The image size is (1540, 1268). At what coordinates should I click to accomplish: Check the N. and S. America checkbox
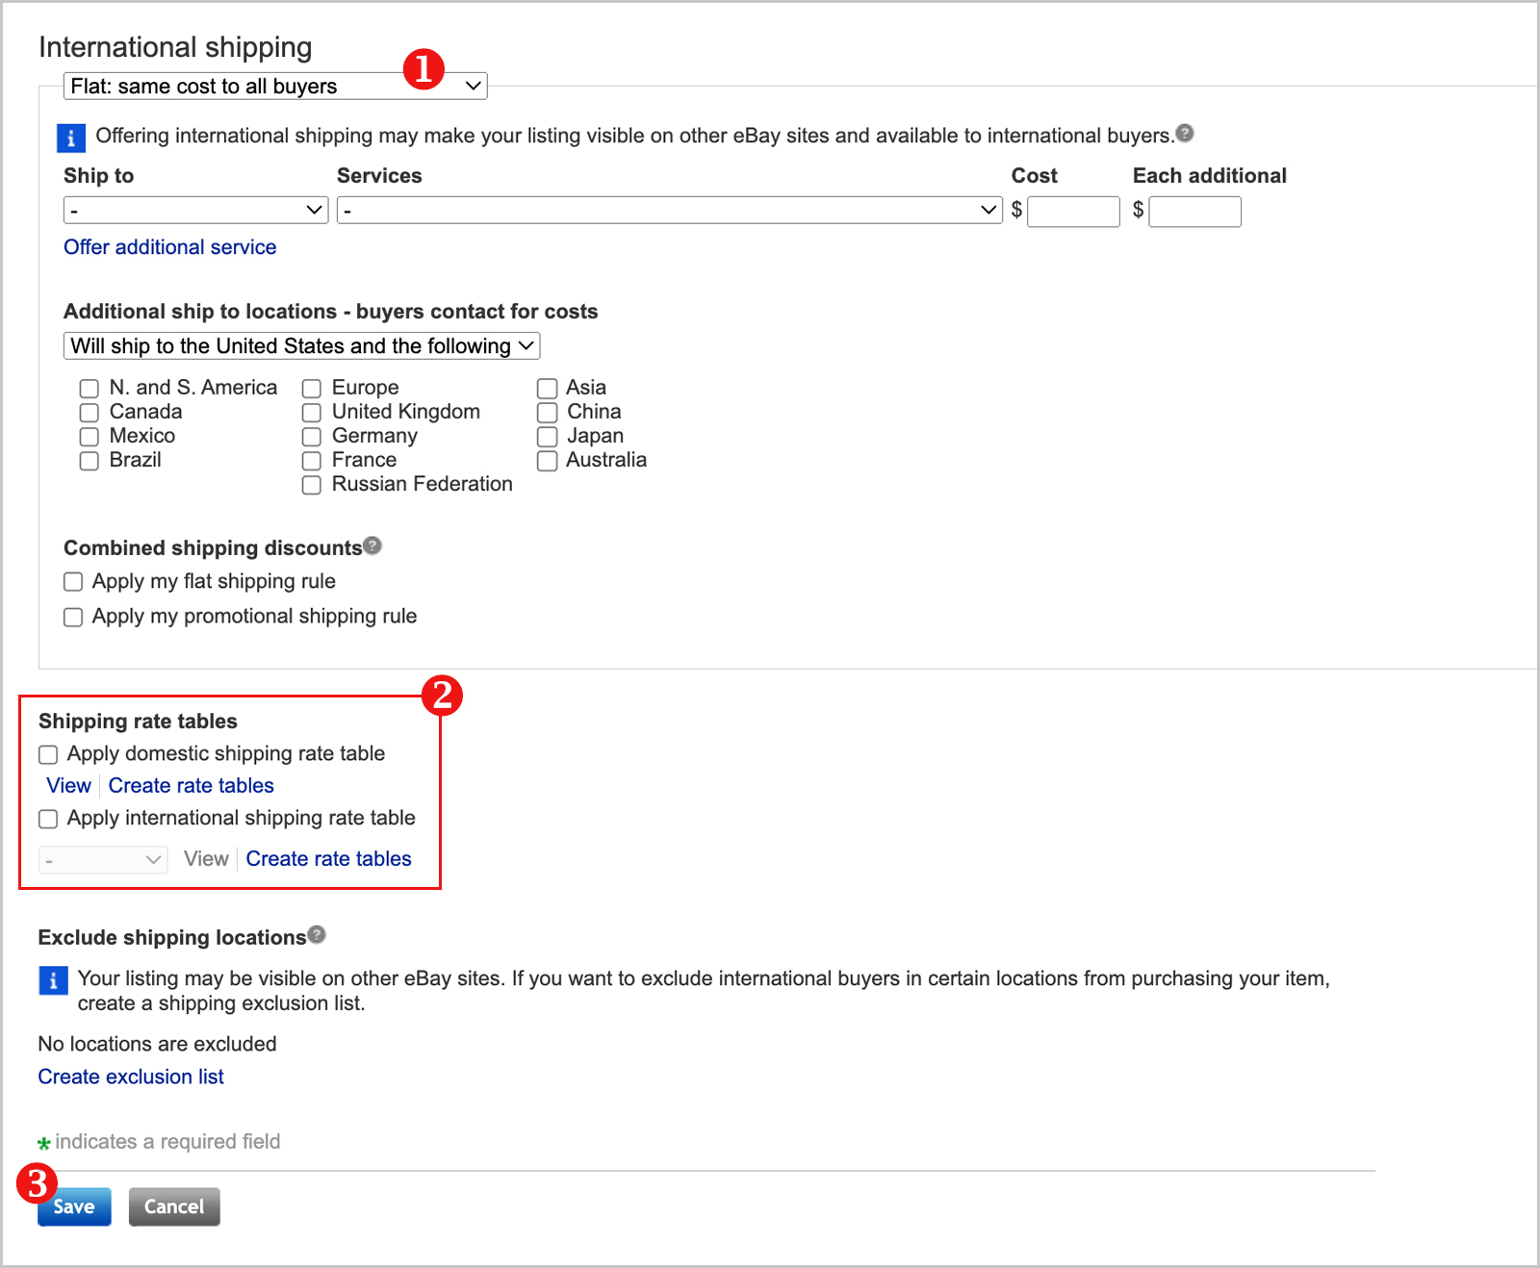point(89,388)
